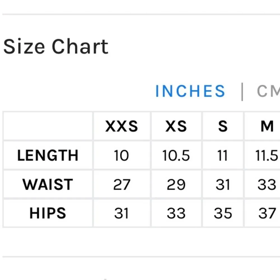This screenshot has width=280, height=280.
Task: Click the XXS waist value 27
Action: coord(122,185)
